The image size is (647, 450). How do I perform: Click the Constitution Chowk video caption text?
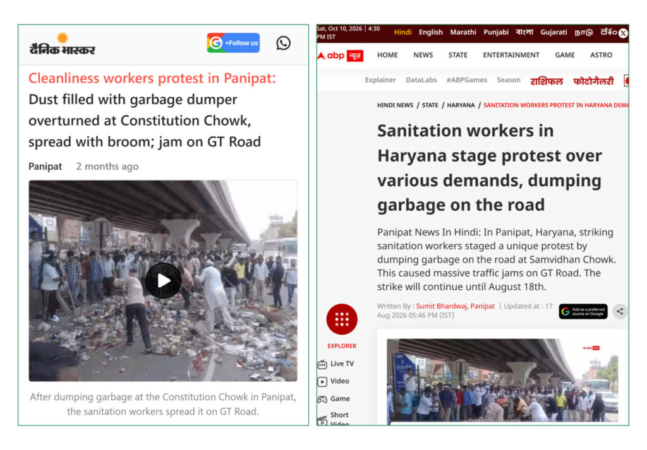(x=163, y=404)
